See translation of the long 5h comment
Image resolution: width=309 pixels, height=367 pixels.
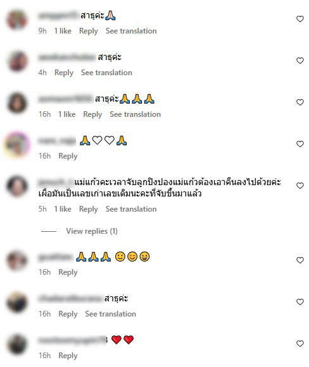(131, 209)
